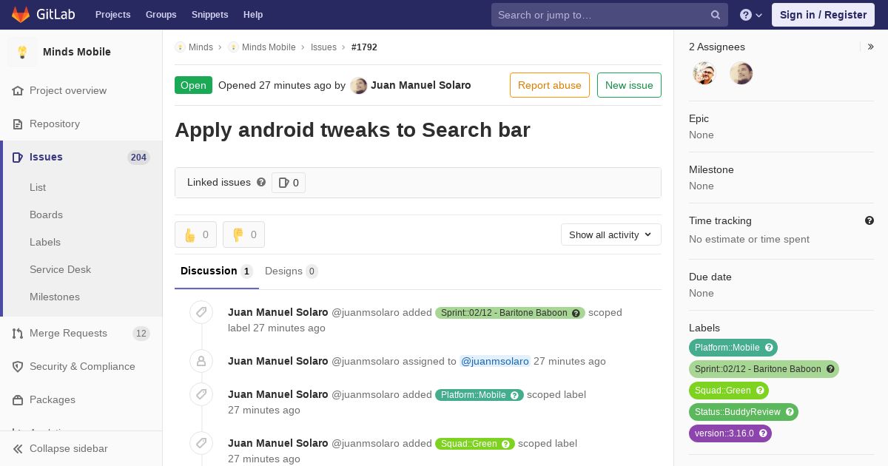Click the Project overview house icon
The height and width of the screenshot is (466, 888).
[x=18, y=90]
